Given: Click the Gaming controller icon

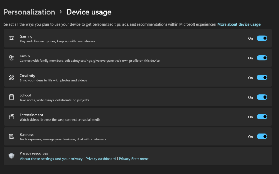Looking at the screenshot, I should click(12, 38).
